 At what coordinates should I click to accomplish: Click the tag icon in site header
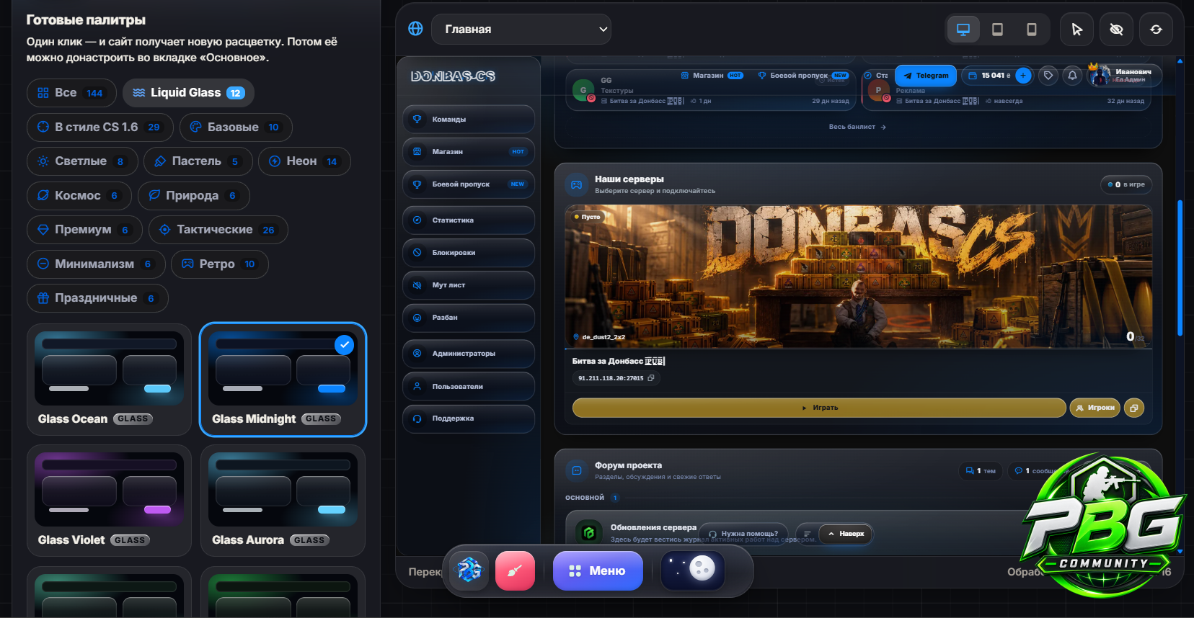1048,76
